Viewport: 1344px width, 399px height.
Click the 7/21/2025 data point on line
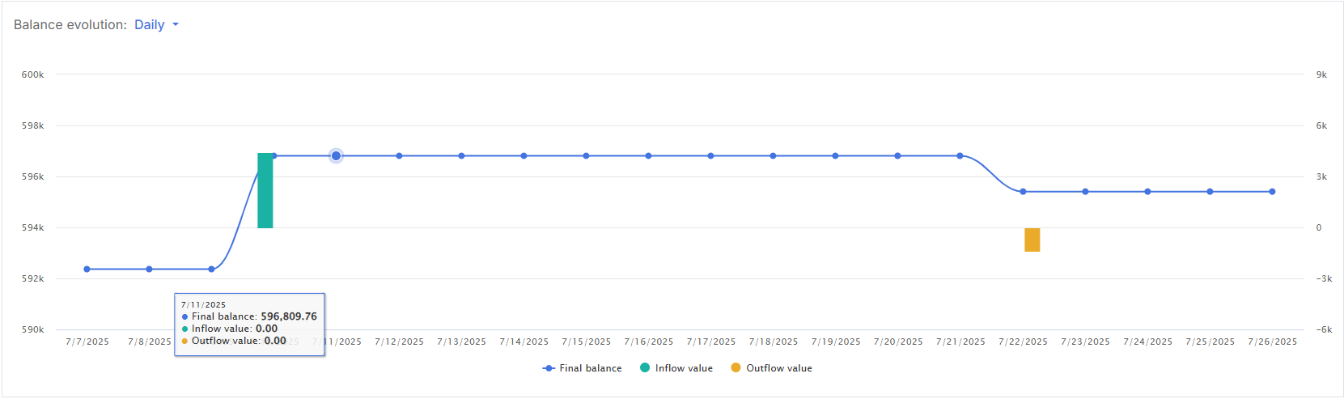click(x=960, y=155)
